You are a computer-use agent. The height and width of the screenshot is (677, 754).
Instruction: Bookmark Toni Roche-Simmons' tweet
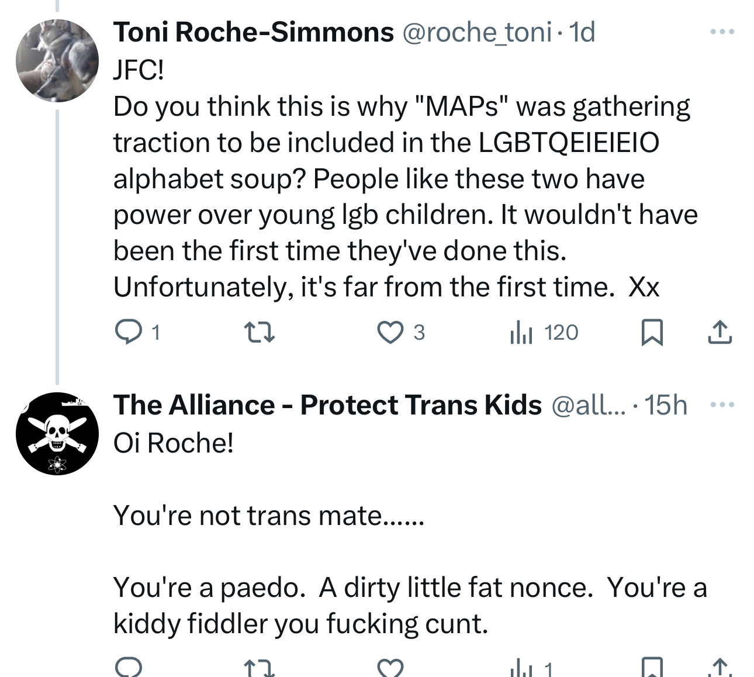(652, 333)
